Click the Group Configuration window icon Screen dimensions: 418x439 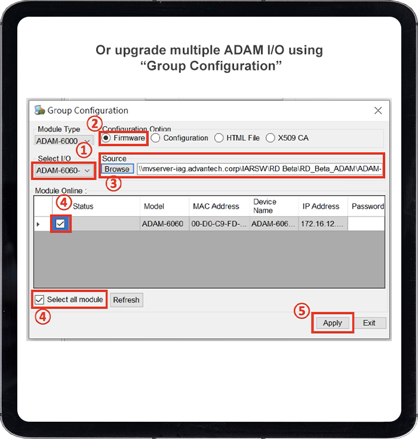coord(39,110)
